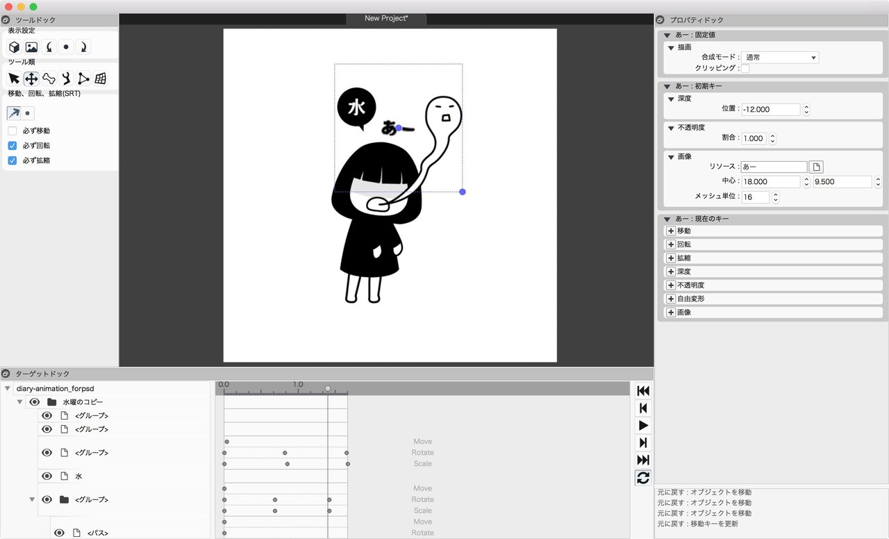Open the 合成モード 通常 dropdown
This screenshot has height=539, width=889.
[780, 58]
